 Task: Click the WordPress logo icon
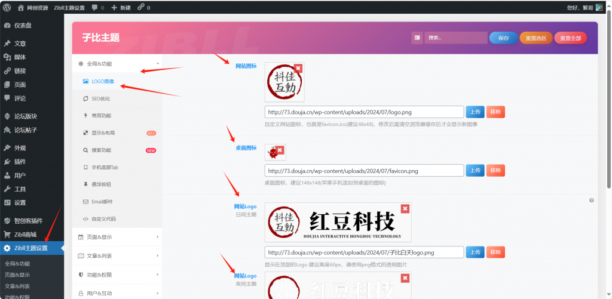7,7
